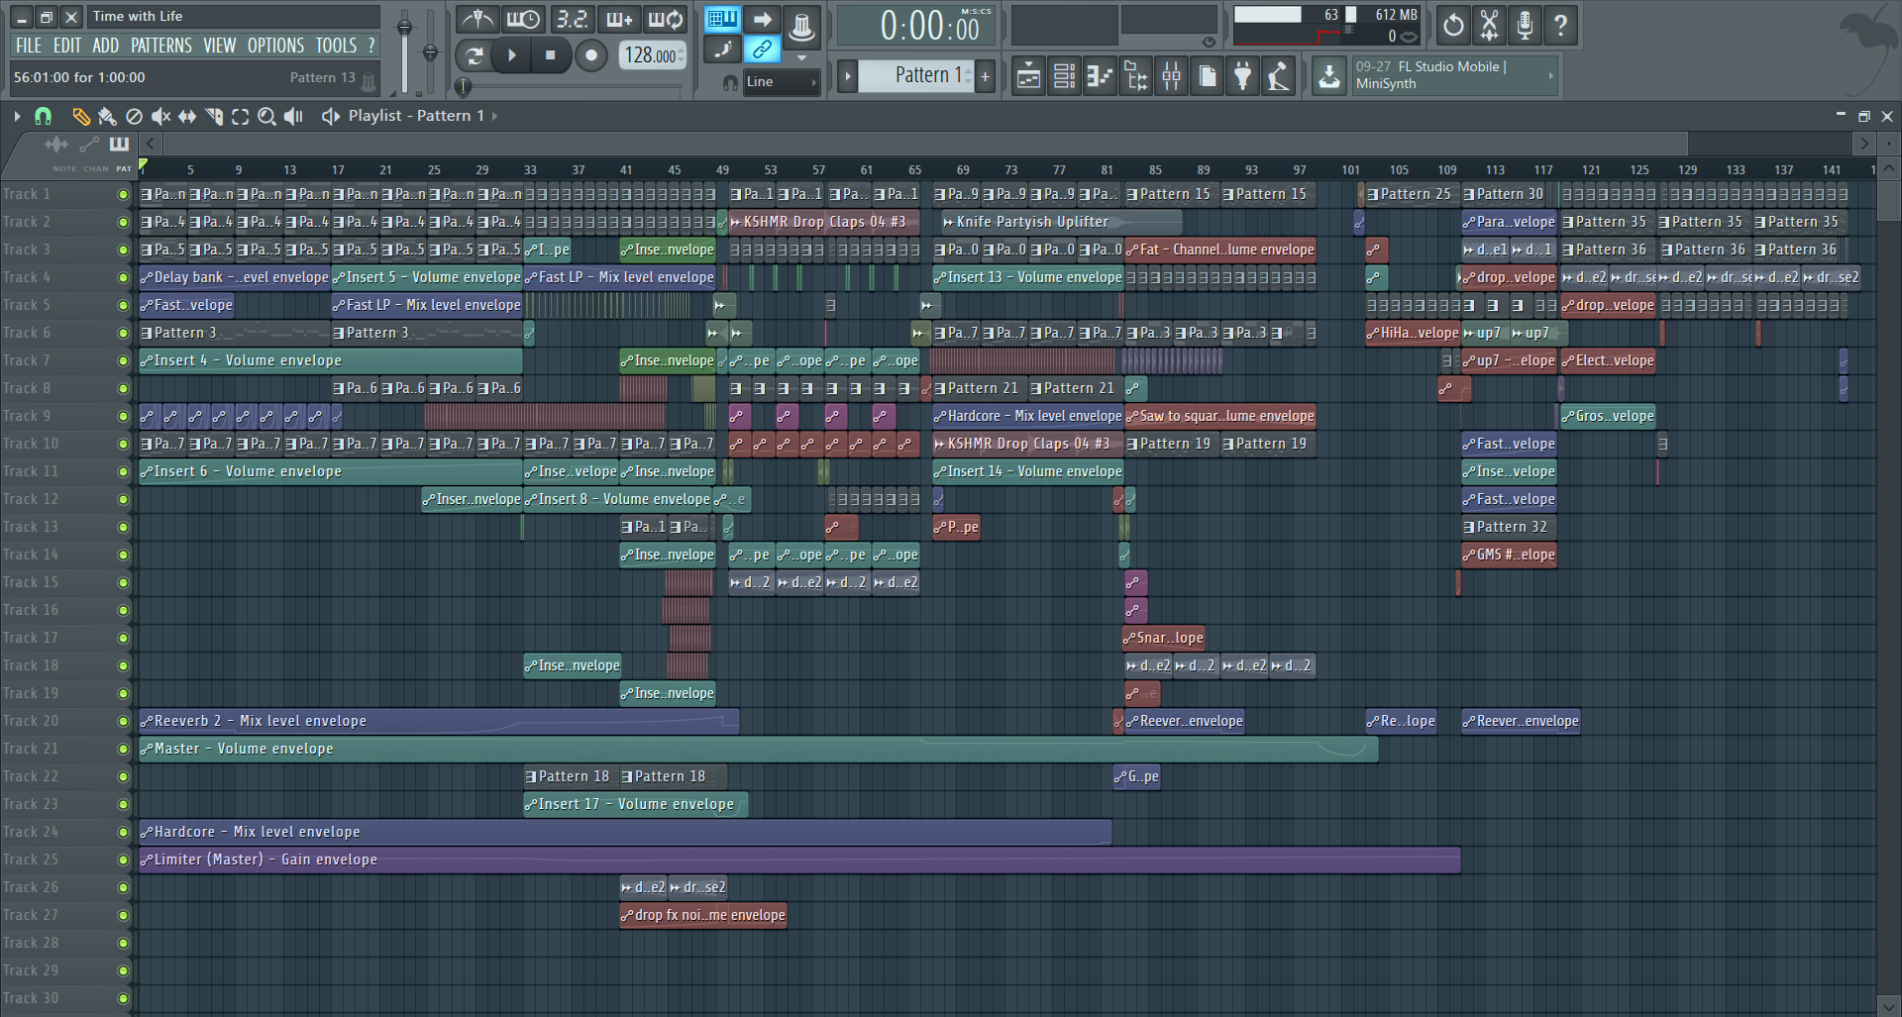Toggle the auto-scroll arrow button
The image size is (1902, 1017).
click(762, 19)
